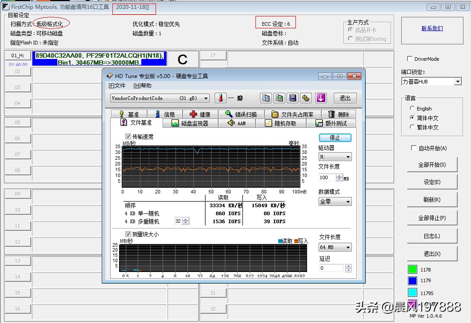Image resolution: width=471 pixels, height=323 pixels.
Task: Click the 延迟 delay spinner arrows
Action: point(348,268)
